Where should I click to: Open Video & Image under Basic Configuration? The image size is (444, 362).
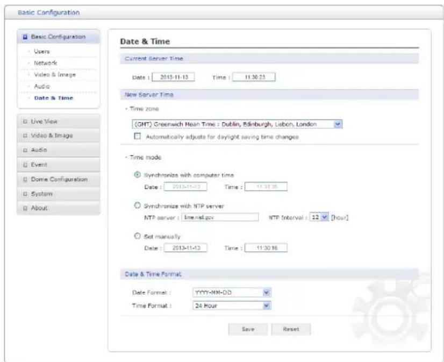[55, 74]
